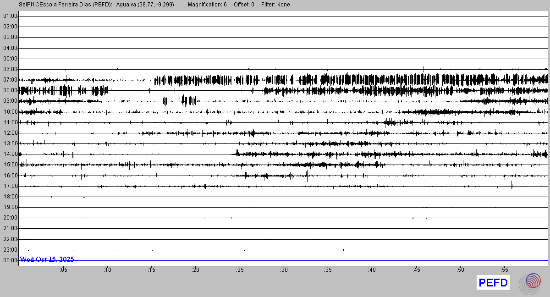Image resolution: width=550 pixels, height=297 pixels.
Task: Click the Filter: None header label
Action: tap(275, 5)
